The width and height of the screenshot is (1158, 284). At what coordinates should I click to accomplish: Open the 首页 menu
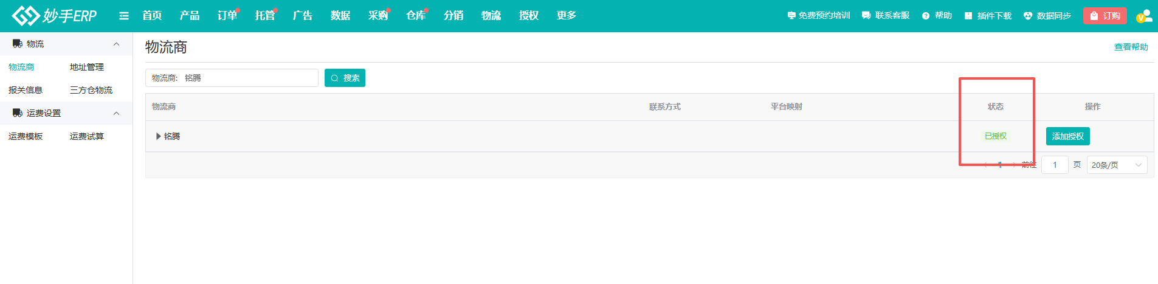point(152,16)
